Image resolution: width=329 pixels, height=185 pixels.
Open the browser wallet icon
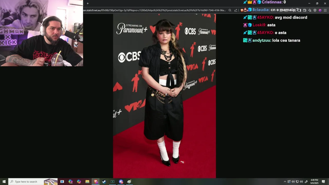[305, 10]
